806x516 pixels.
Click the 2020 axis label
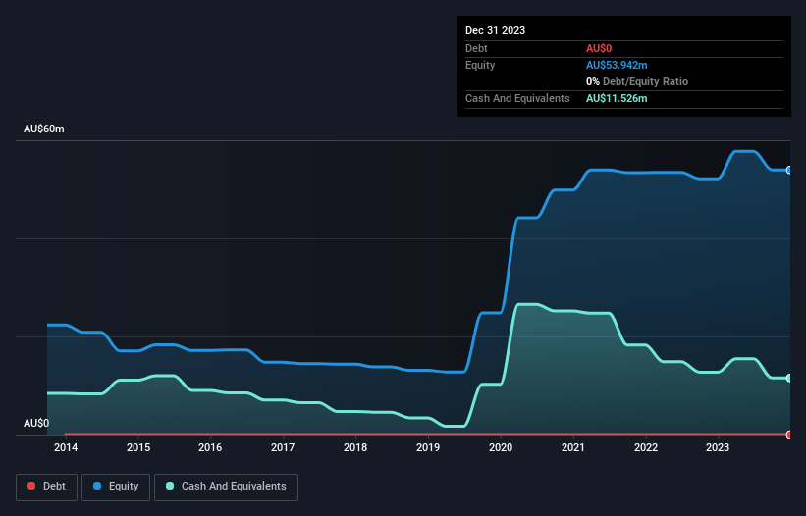(x=501, y=447)
